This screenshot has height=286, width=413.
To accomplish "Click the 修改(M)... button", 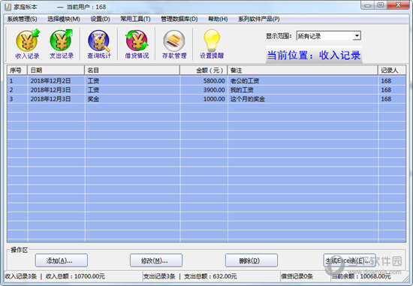I will [156, 260].
